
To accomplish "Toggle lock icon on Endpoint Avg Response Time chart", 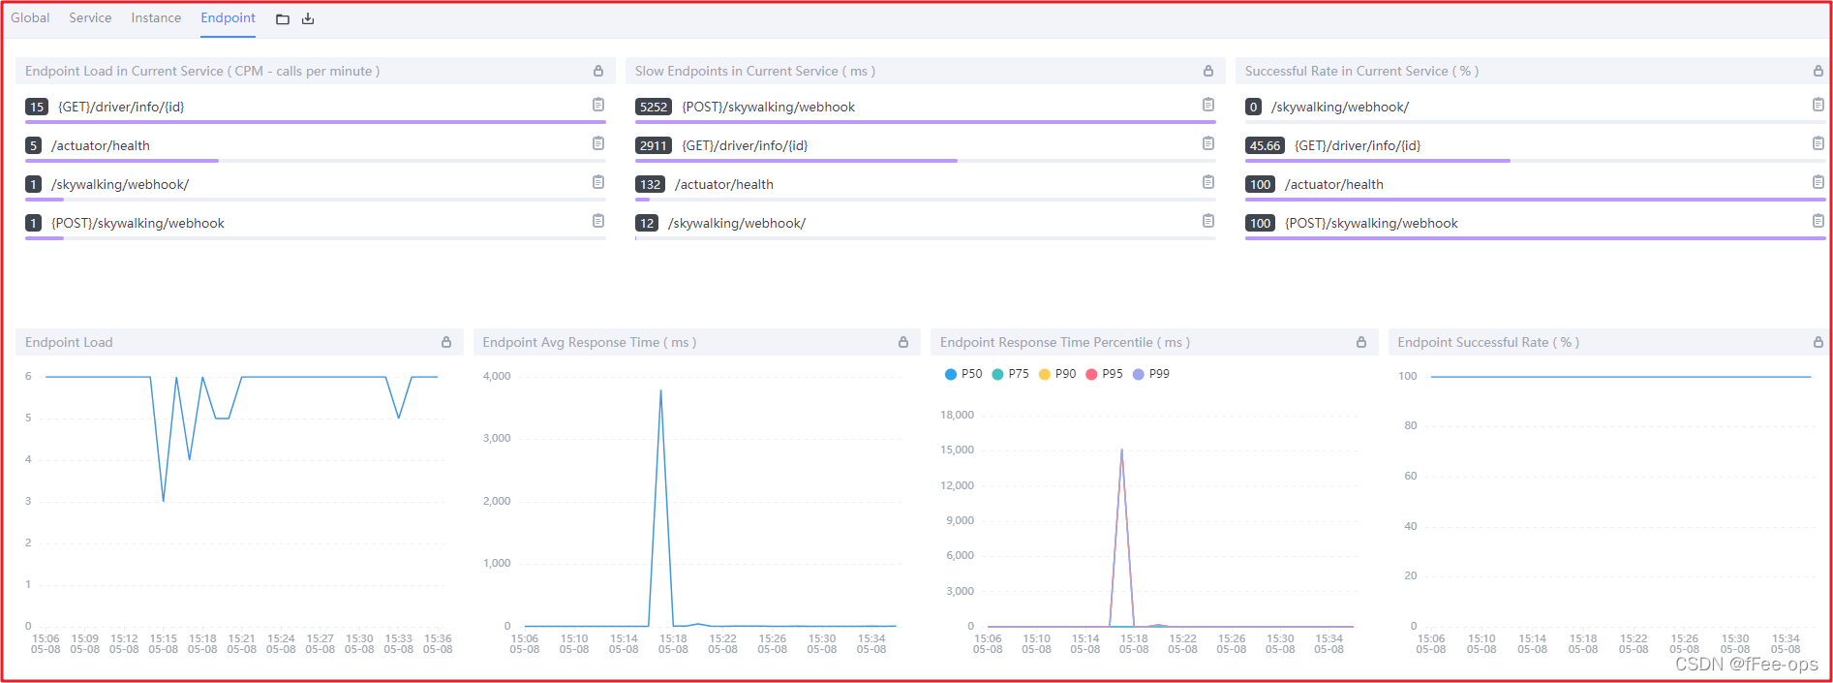I will [x=903, y=342].
